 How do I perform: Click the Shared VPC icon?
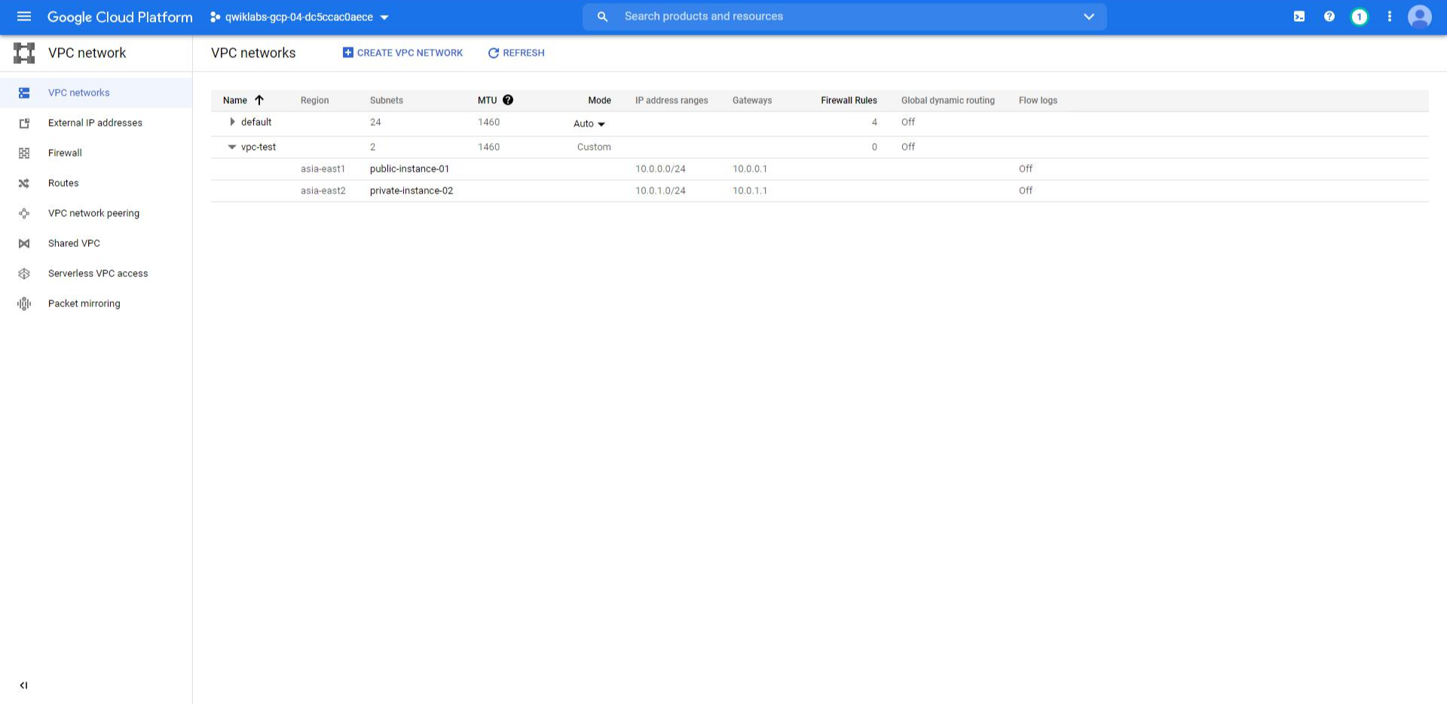(x=24, y=243)
